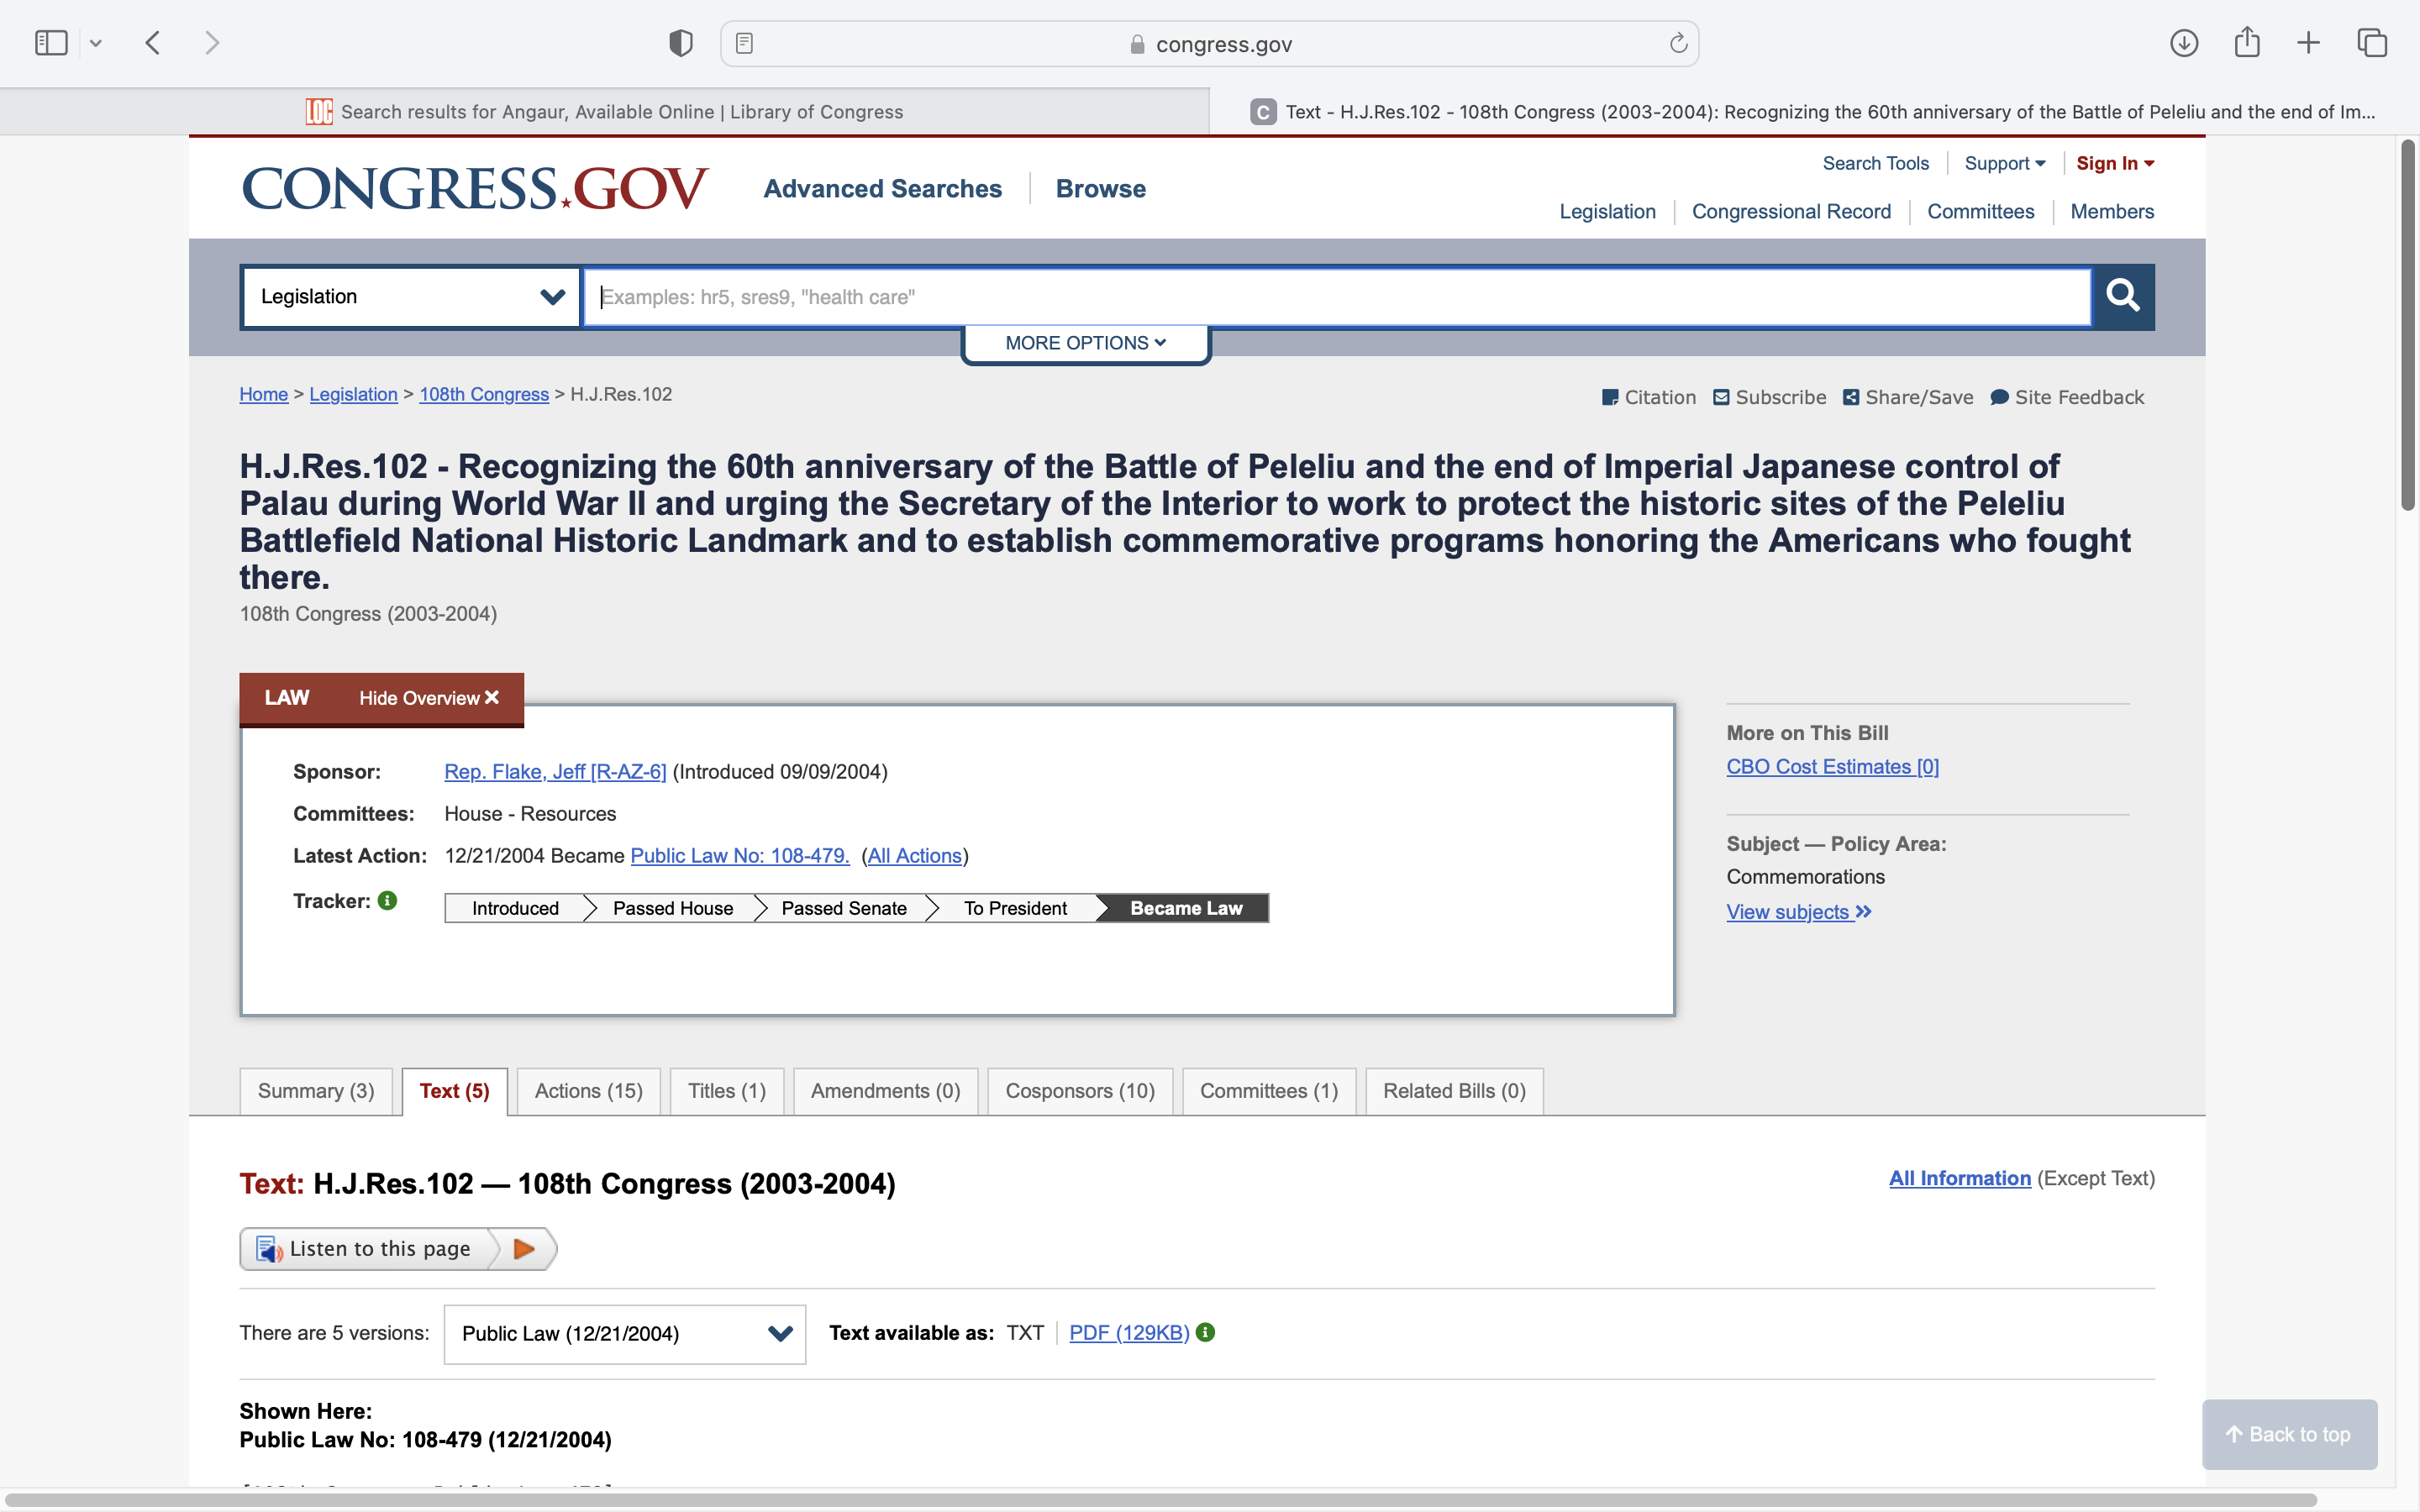Open the text versions dropdown
2420x1512 pixels.
pos(624,1333)
